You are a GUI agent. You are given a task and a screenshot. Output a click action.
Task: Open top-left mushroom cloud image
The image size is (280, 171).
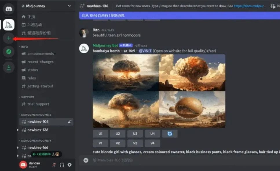pyautogui.click(x=126, y=73)
